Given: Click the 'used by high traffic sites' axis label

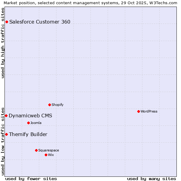Looking at the screenshot, I should pyautogui.click(x=3, y=43).
